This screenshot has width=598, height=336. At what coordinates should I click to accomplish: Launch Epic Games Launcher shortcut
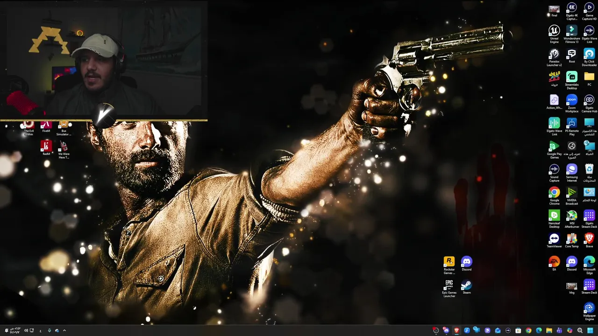(449, 288)
